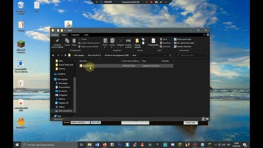This screenshot has height=148, width=263.
Task: Click Invertir selección
Action: pos(182,46)
